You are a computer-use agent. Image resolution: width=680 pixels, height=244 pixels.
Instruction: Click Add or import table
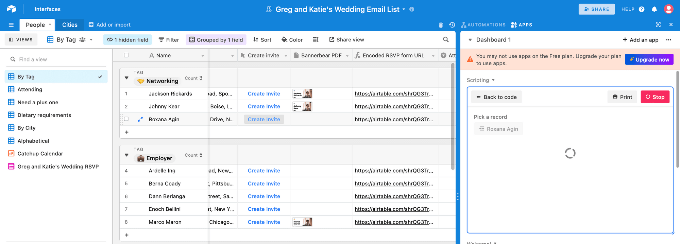click(109, 25)
